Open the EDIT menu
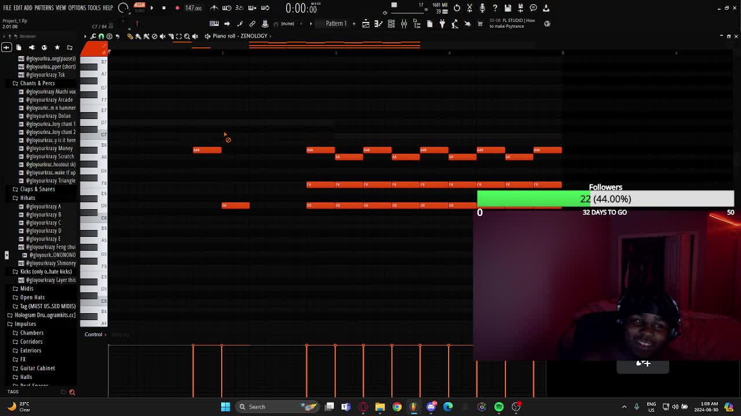 pyautogui.click(x=18, y=8)
